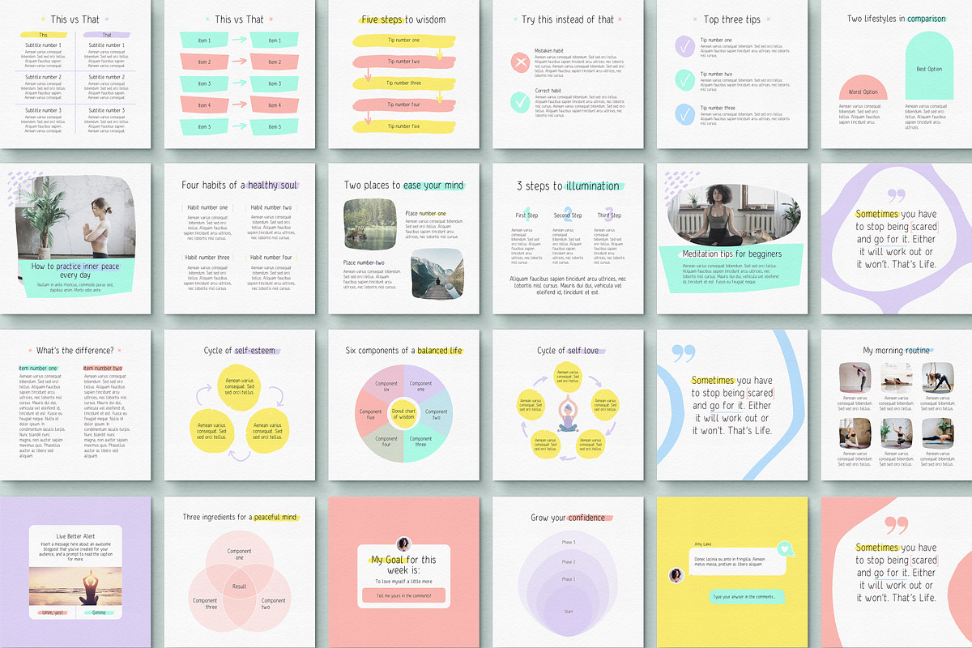Click the 'Live Better Alert' title
Screen dimensions: 972x648
75,537
